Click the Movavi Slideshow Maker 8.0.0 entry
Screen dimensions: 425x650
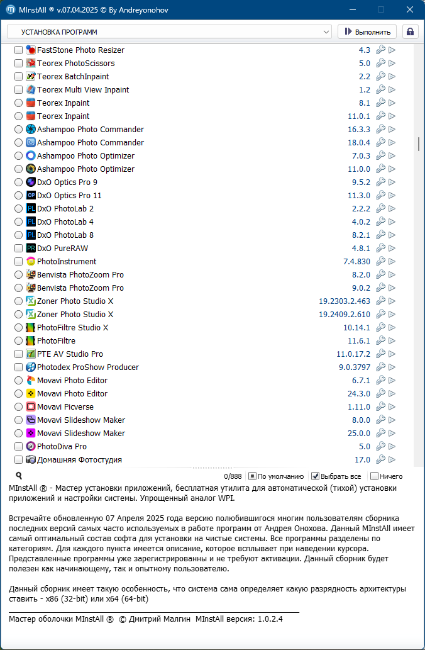point(81,420)
